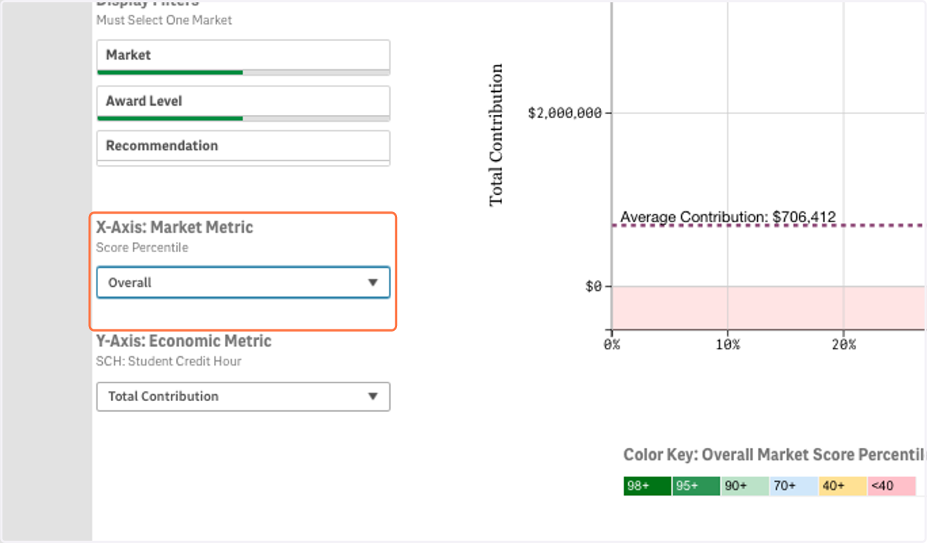The image size is (927, 543).
Task: Click the $2,000,000 axis label
Action: point(564,113)
